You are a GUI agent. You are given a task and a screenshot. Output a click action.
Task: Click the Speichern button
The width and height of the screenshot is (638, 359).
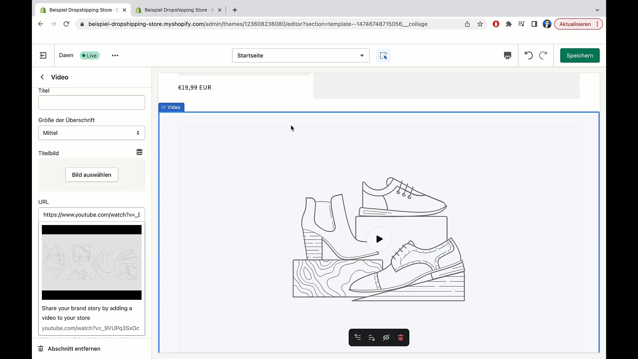tap(580, 56)
